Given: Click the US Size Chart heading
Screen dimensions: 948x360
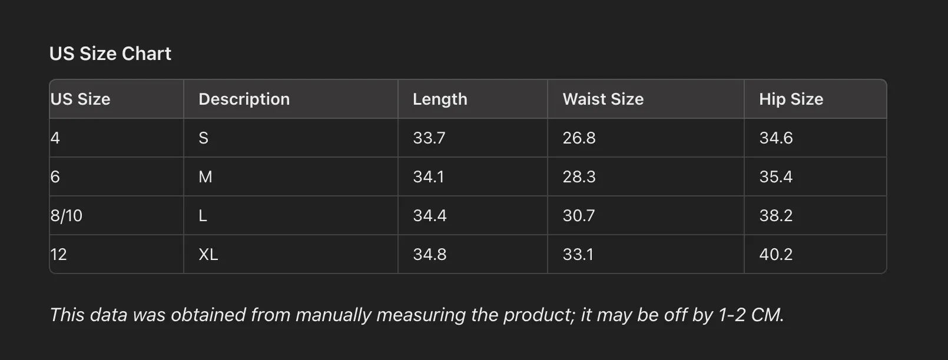Looking at the screenshot, I should point(110,54).
